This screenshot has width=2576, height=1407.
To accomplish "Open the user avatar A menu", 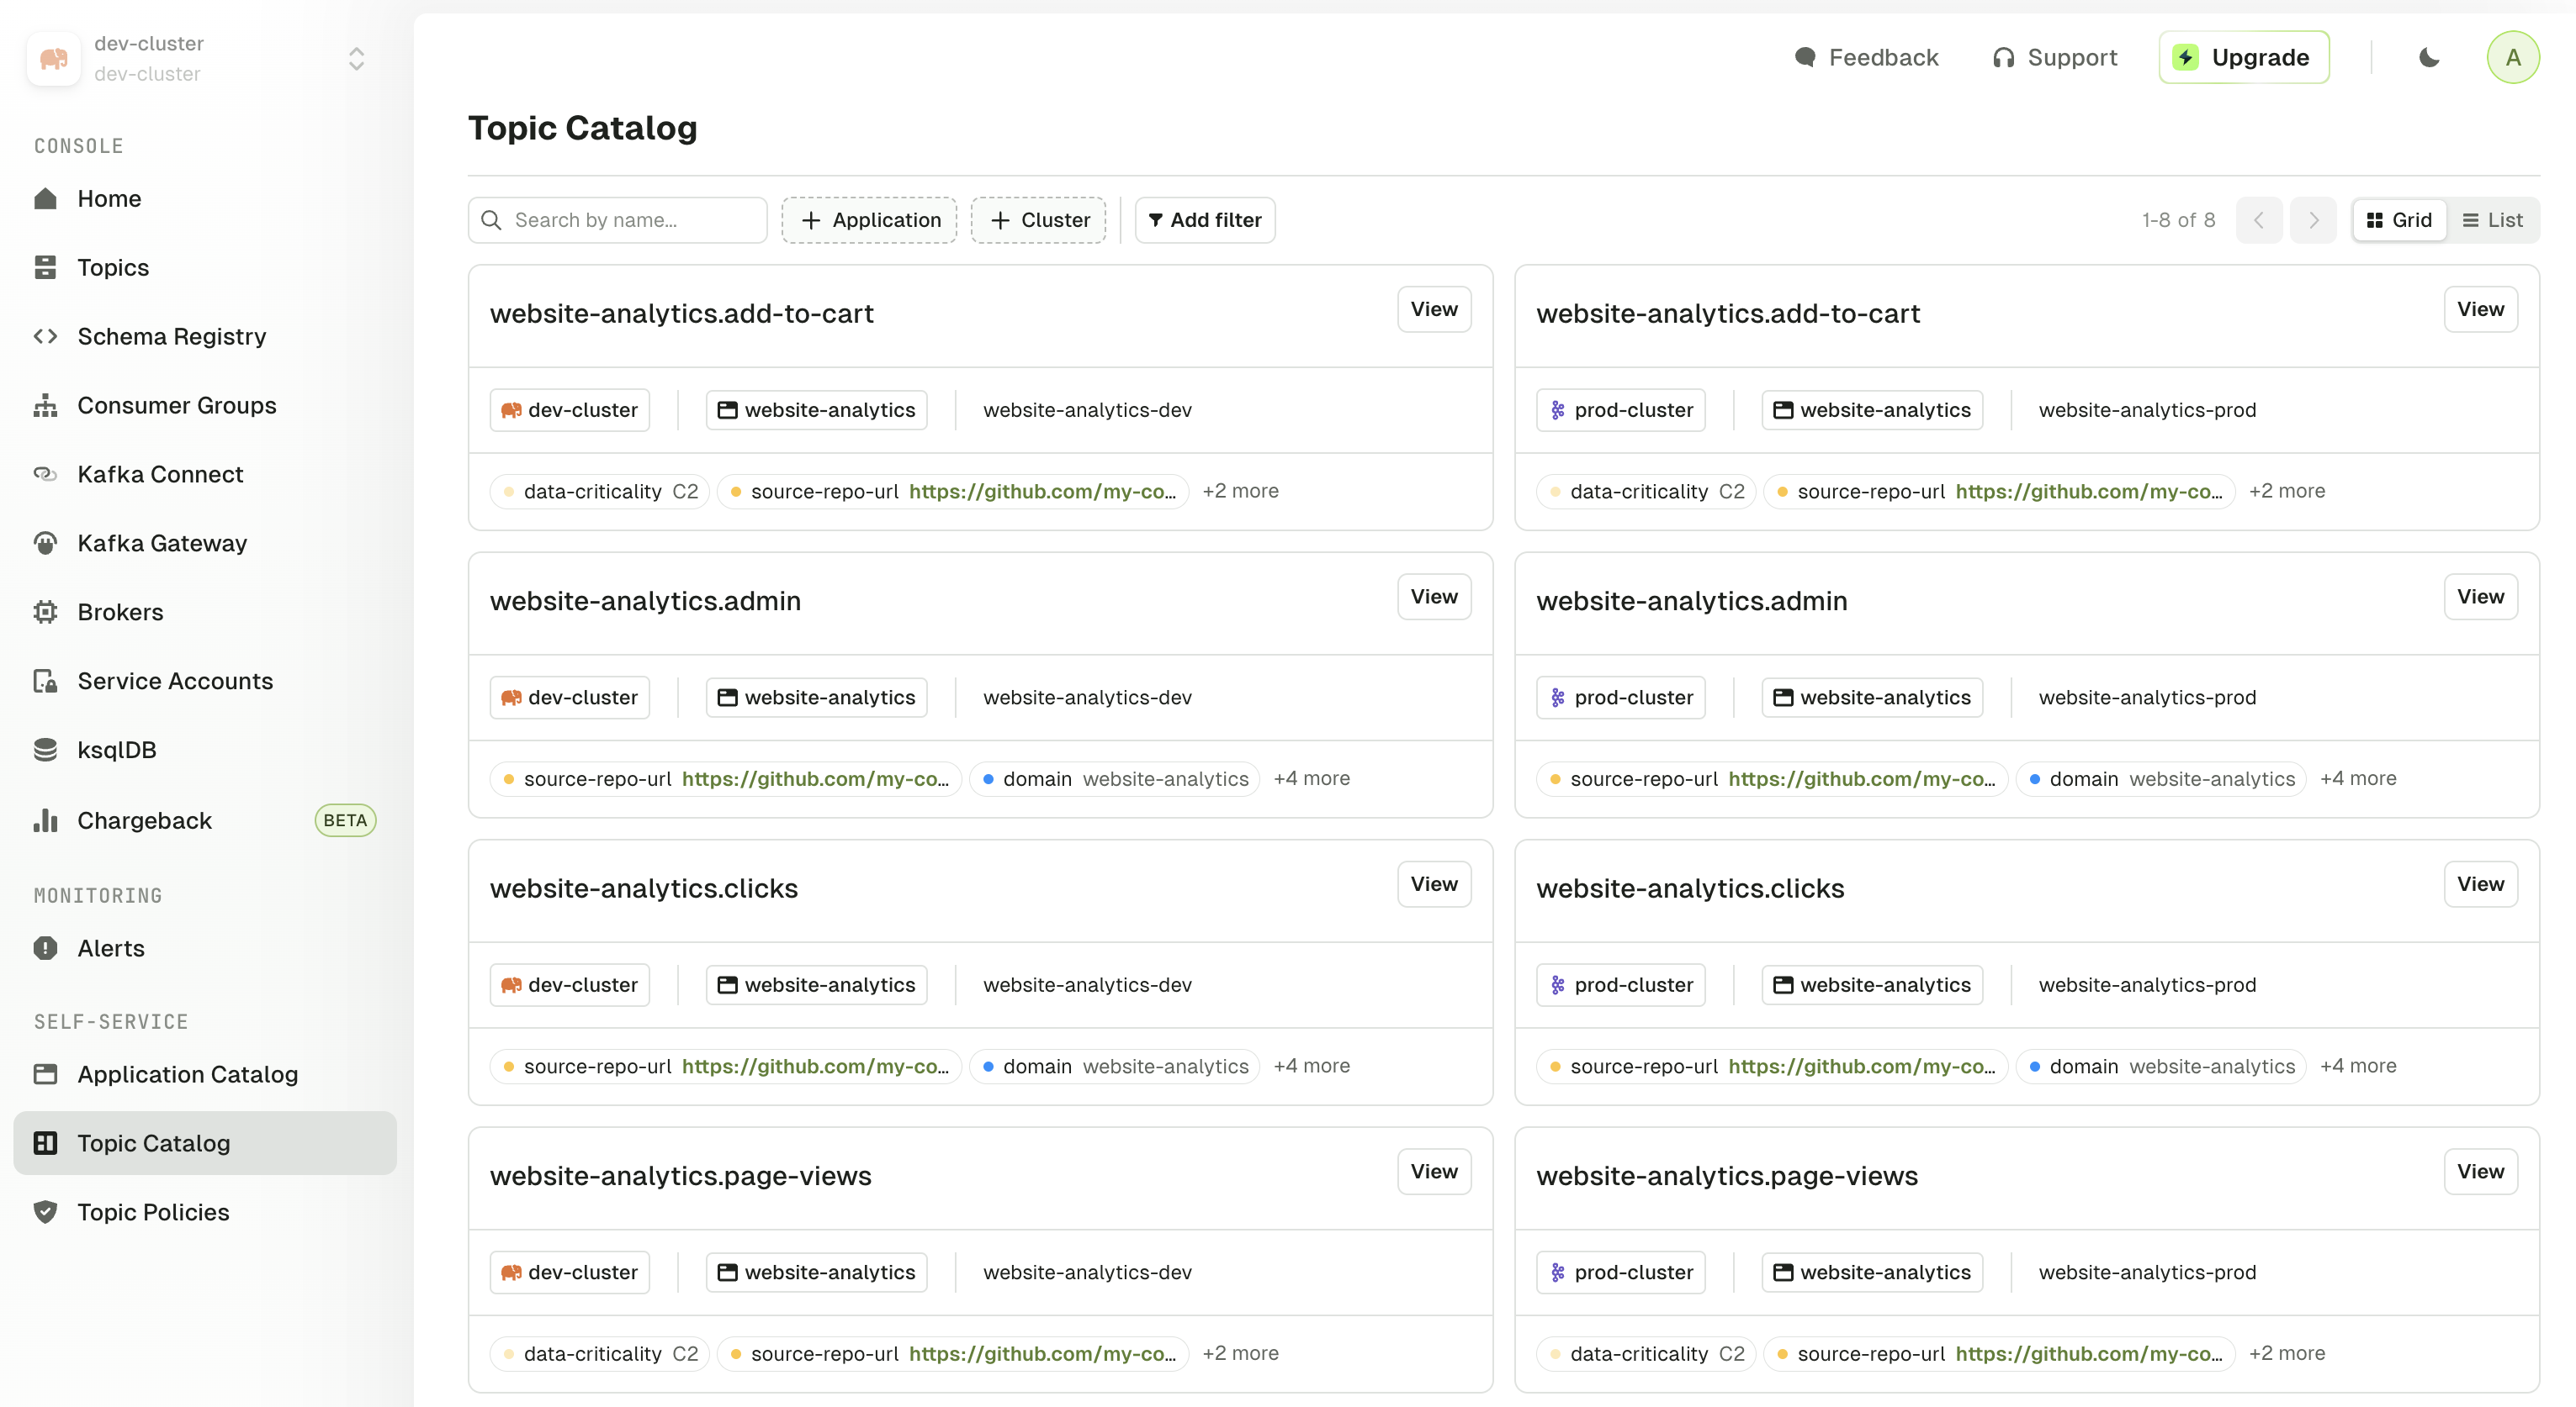I will (2512, 58).
